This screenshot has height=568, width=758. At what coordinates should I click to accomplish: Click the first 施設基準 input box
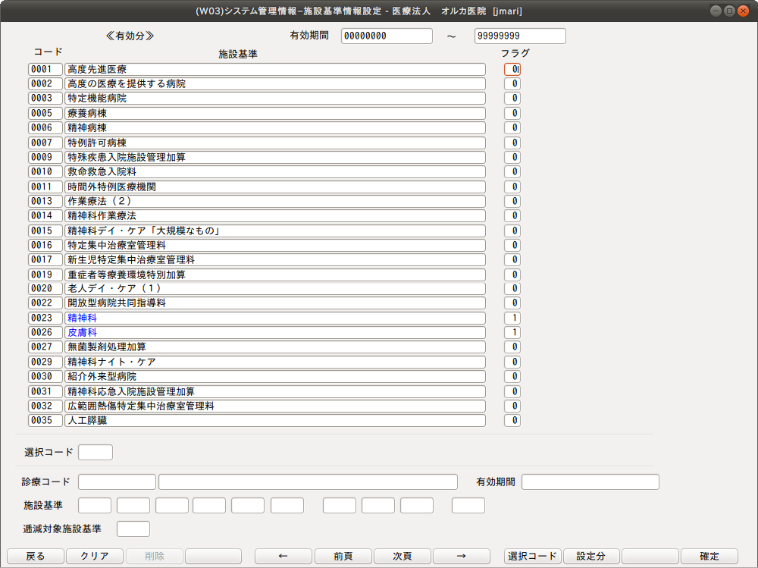(93, 505)
